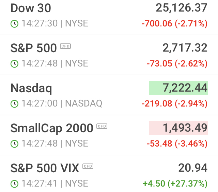Click the Nasdaq timestamp 14:27:00 | NASDAQ
This screenshot has height=192, width=218.
point(62,103)
